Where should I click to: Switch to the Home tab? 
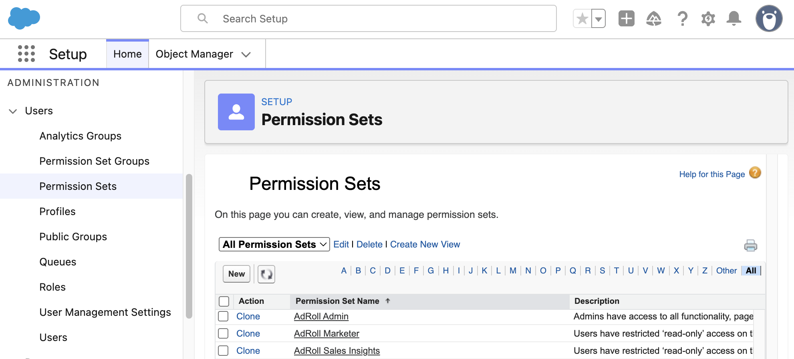(x=127, y=54)
